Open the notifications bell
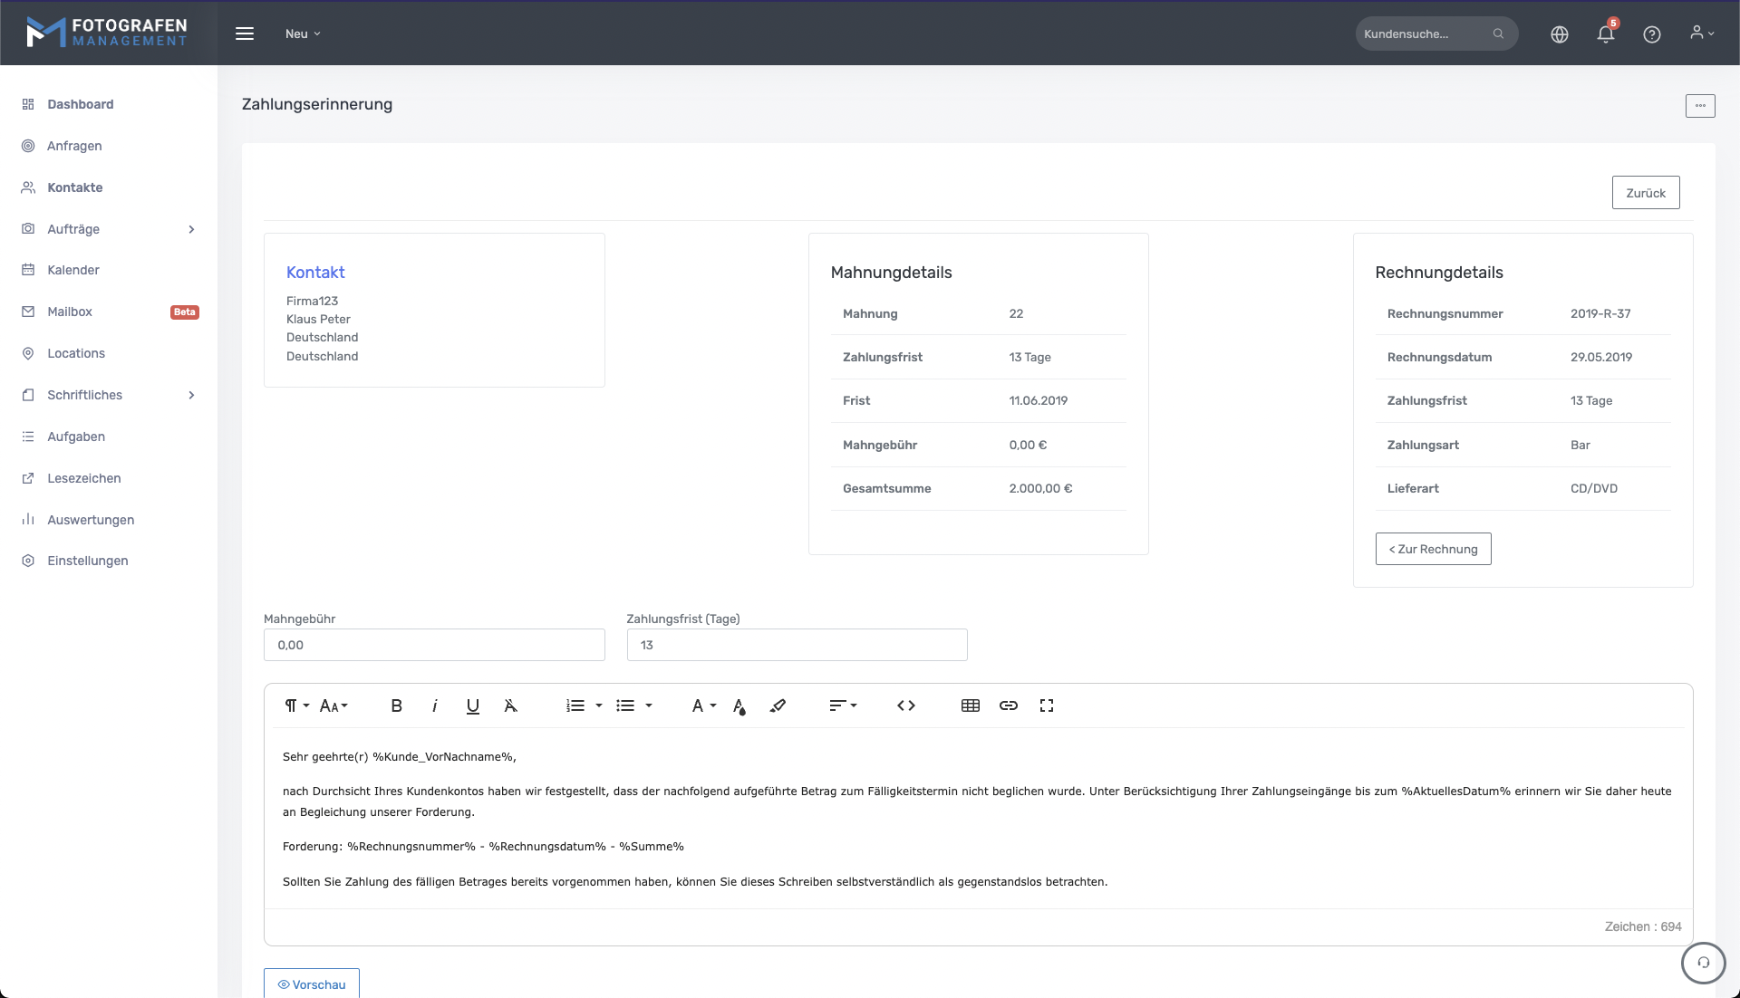This screenshot has width=1740, height=998. (x=1605, y=34)
